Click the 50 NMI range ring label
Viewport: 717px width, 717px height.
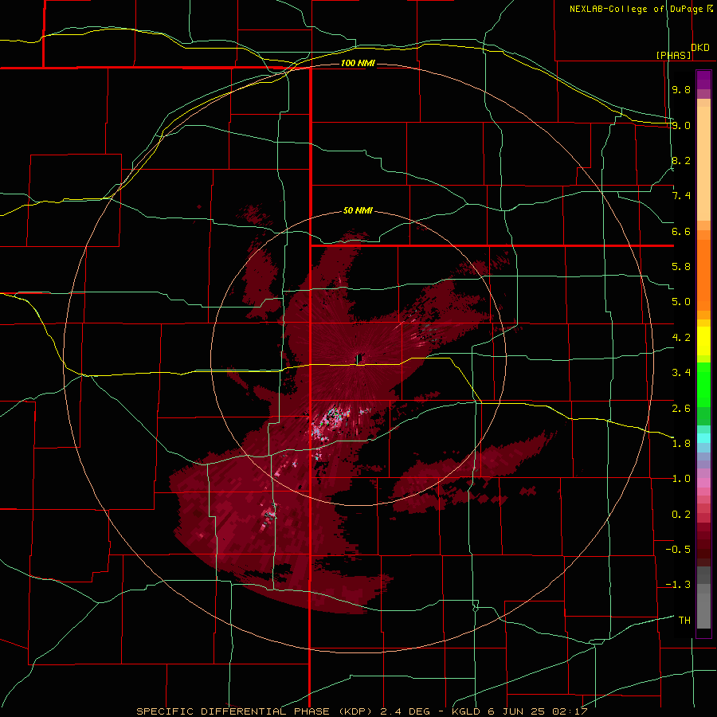(x=358, y=210)
